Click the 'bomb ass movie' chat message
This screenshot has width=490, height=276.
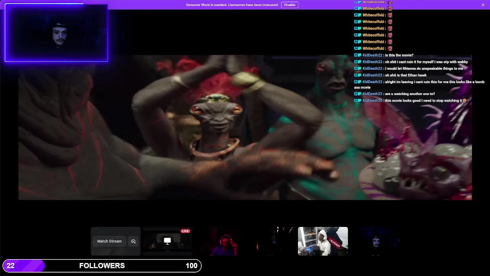(420, 84)
